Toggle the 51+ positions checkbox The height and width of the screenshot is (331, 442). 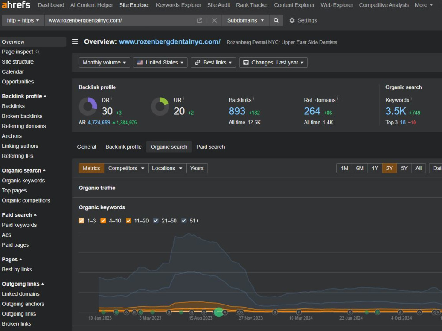click(x=184, y=221)
